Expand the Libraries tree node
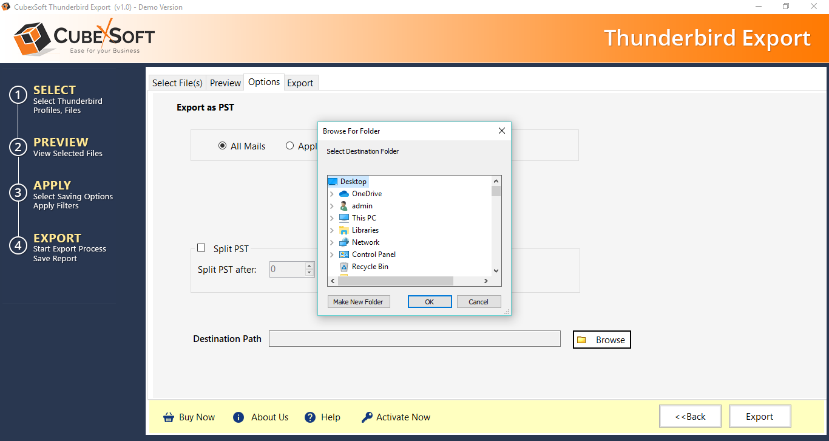 click(x=332, y=230)
